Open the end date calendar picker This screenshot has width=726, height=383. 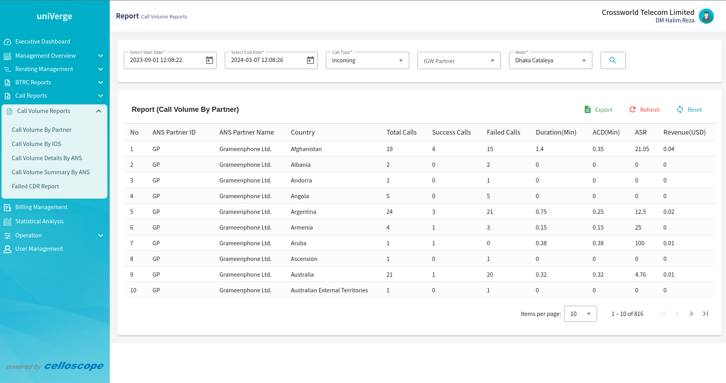pyautogui.click(x=311, y=60)
